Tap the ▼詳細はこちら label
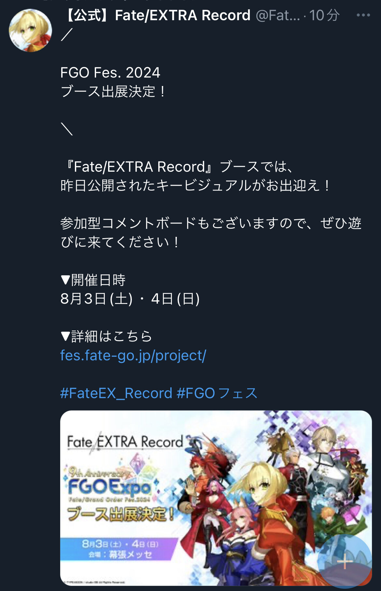The width and height of the screenshot is (381, 591). click(x=106, y=337)
